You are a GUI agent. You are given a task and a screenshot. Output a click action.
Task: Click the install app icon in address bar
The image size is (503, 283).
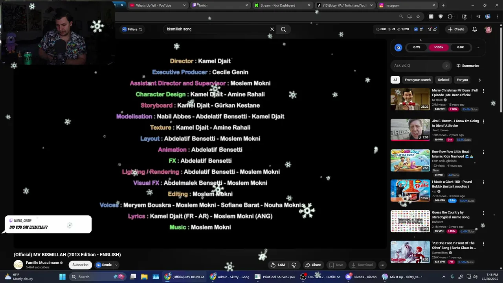409,17
